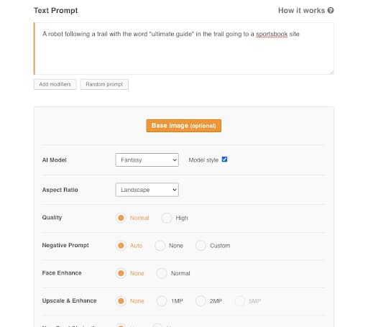Click the How it works help icon
Image resolution: width=368 pixels, height=327 pixels.
click(331, 11)
